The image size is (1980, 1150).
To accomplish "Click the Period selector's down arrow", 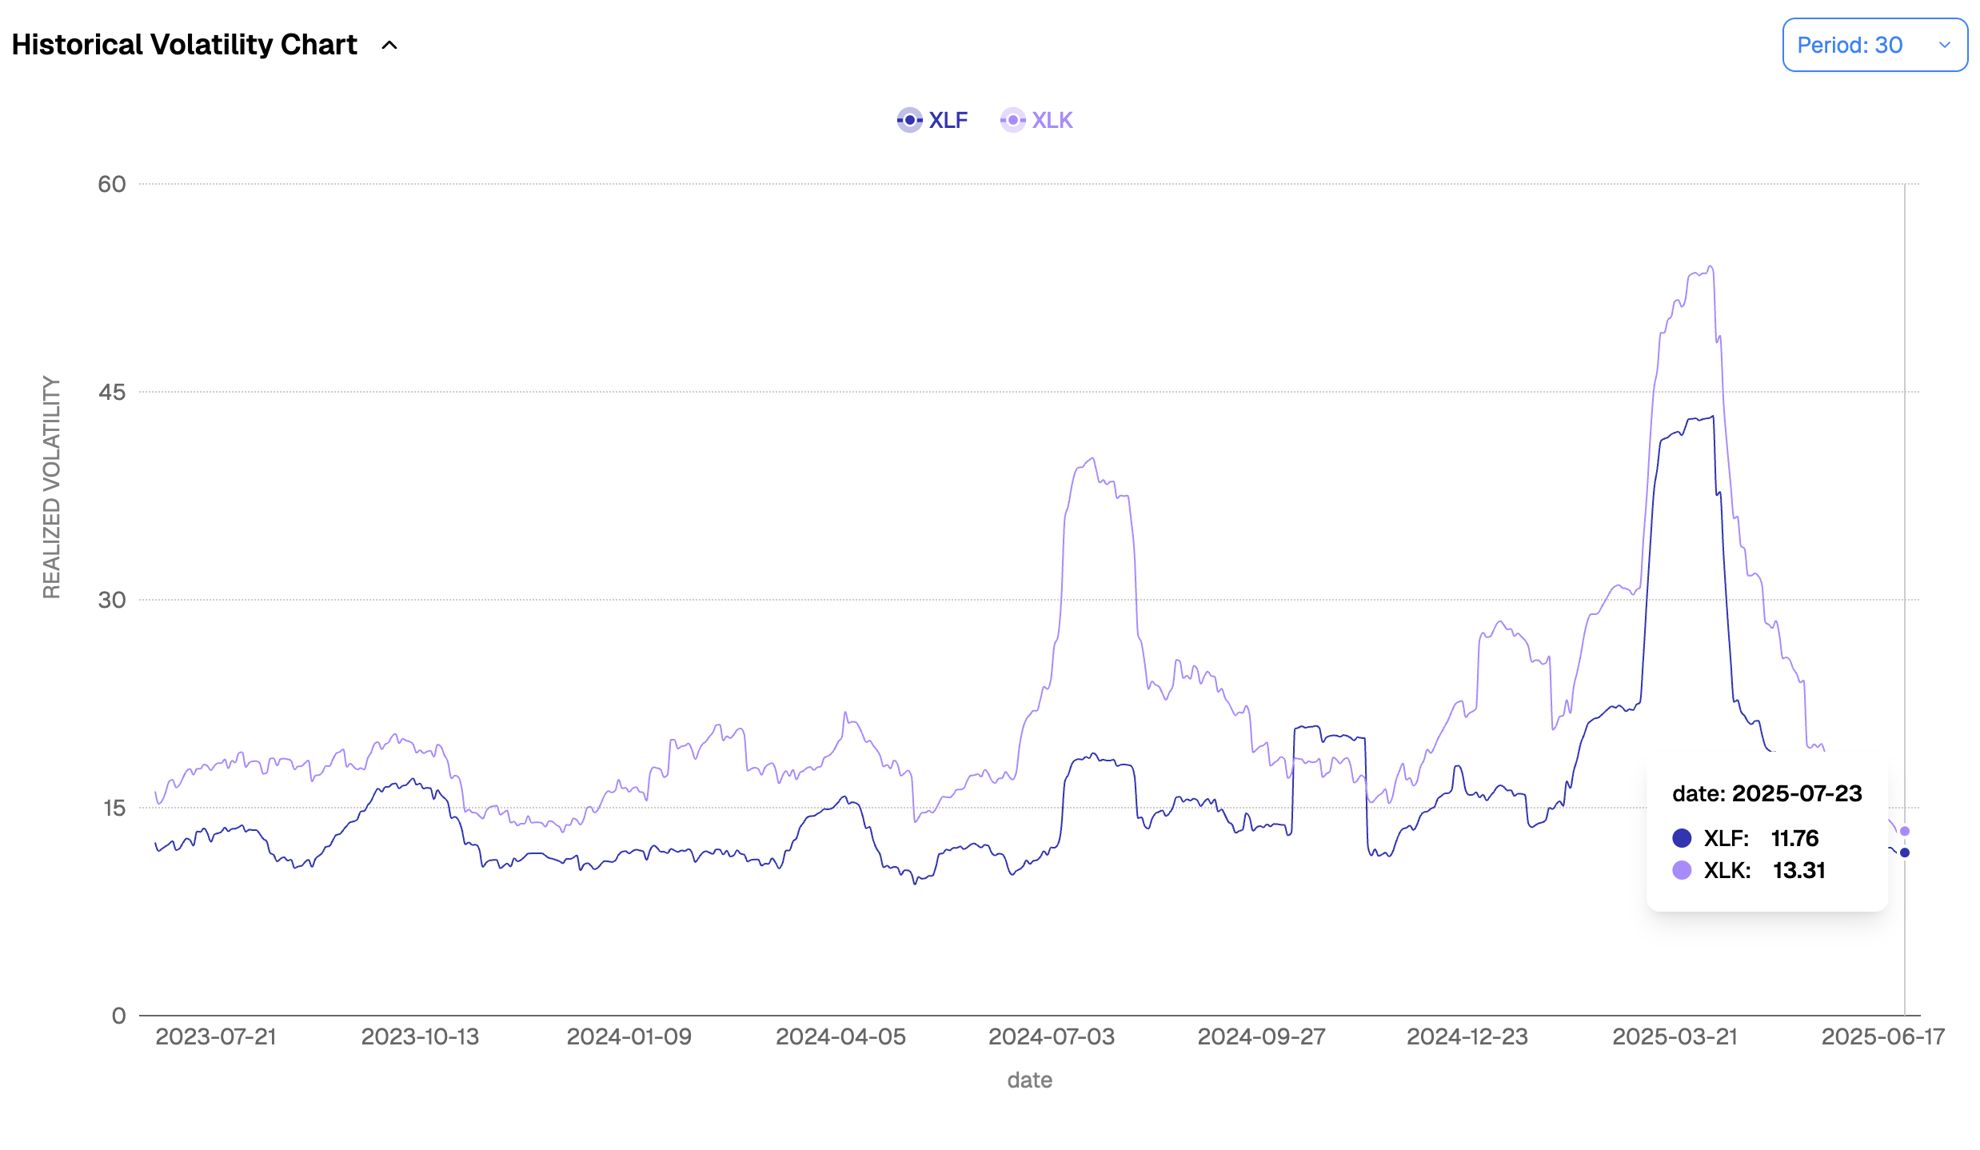I will (1945, 46).
